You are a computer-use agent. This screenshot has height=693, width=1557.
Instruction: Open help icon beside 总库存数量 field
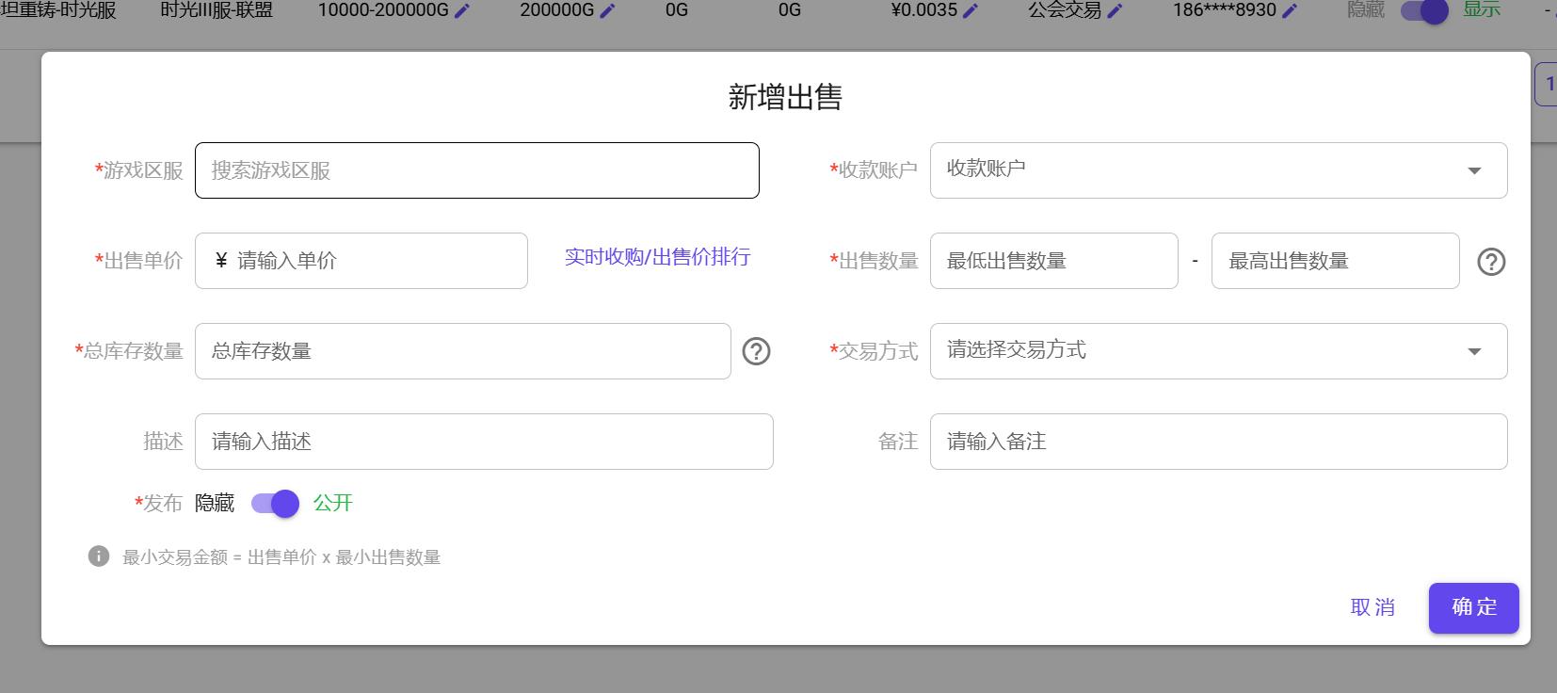point(756,351)
